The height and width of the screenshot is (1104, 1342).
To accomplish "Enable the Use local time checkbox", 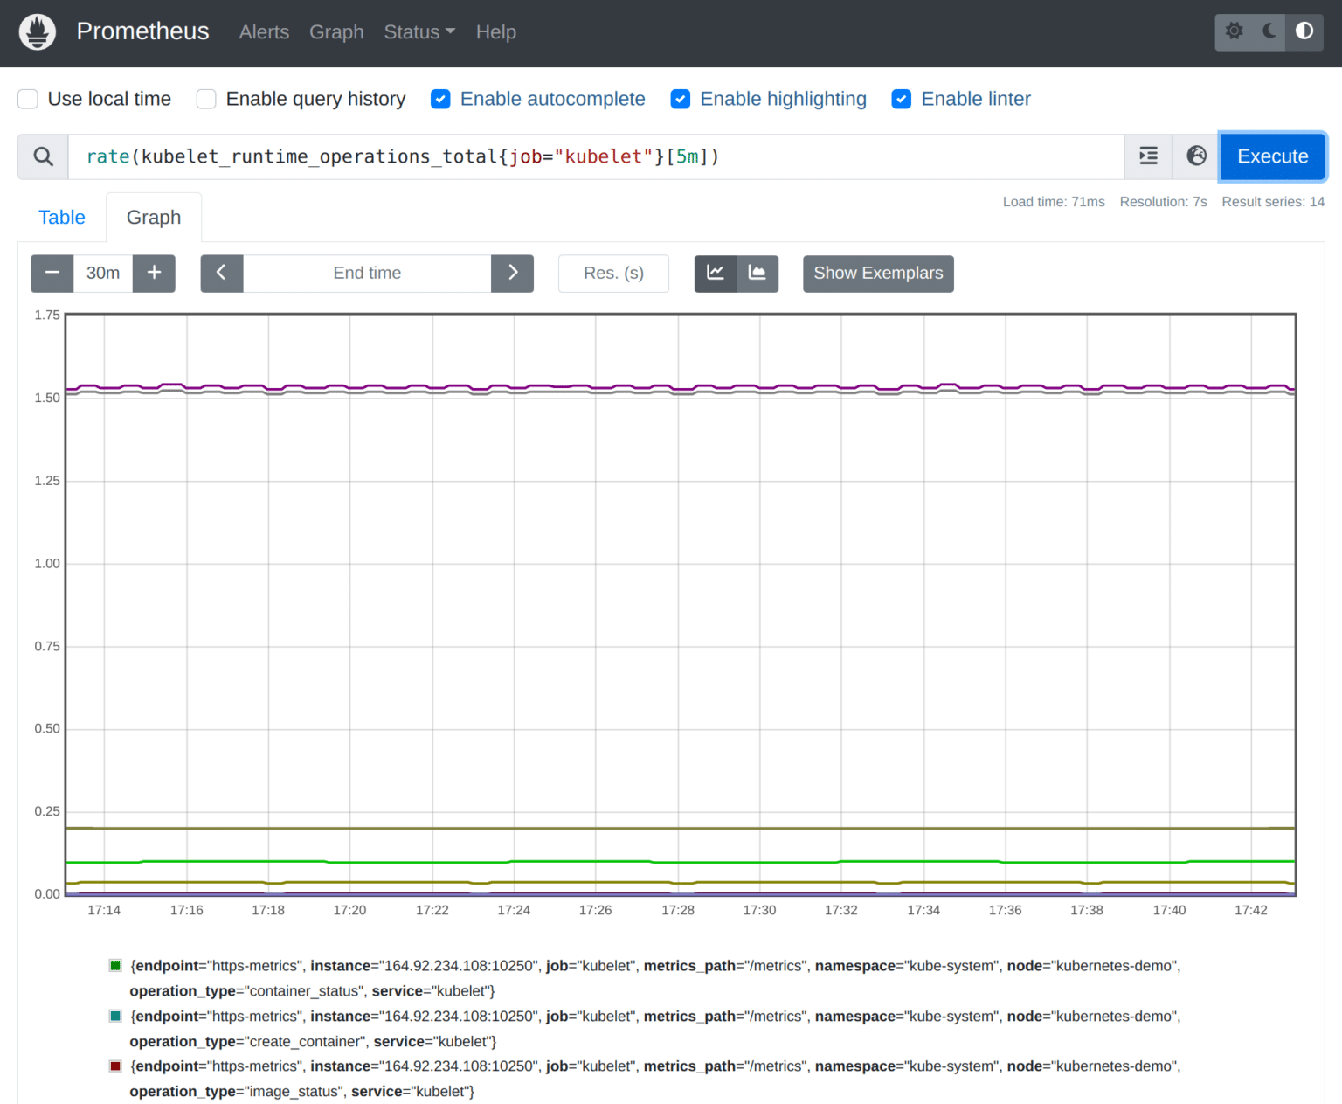I will coord(27,99).
